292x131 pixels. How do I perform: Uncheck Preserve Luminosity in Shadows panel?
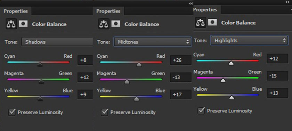tap(12, 112)
